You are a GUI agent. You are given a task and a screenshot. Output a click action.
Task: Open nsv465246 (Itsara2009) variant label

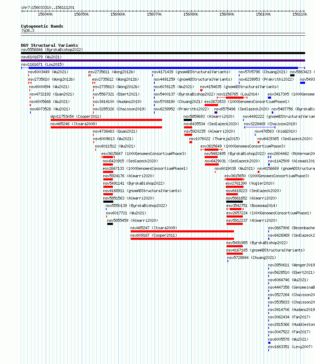coord(74,124)
